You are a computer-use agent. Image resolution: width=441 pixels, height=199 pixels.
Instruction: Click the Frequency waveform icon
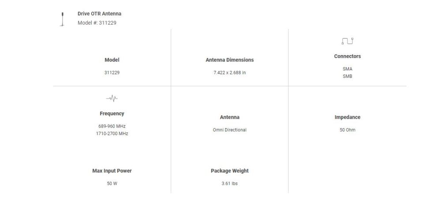point(112,98)
